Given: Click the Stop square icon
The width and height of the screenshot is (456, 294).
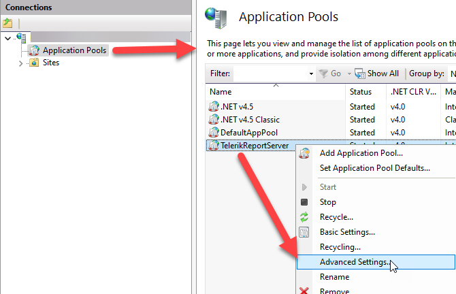Looking at the screenshot, I should click(x=304, y=202).
